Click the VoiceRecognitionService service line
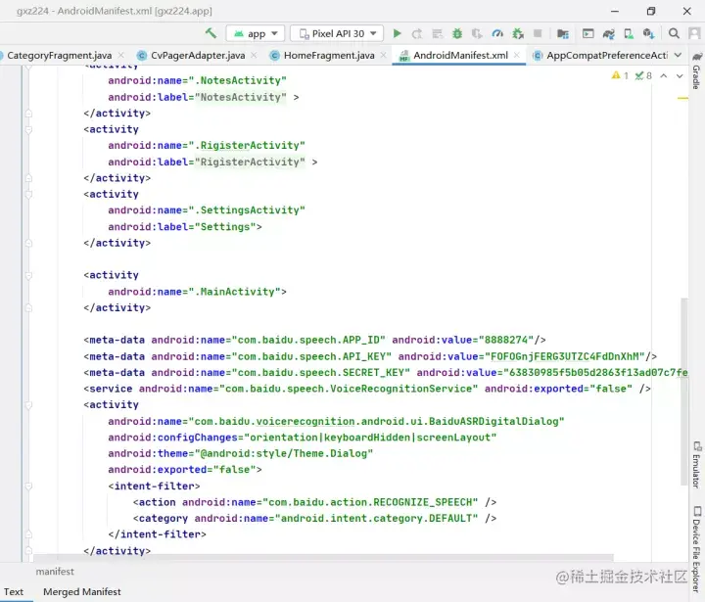Screen dimensions: 705x602 [367, 389]
